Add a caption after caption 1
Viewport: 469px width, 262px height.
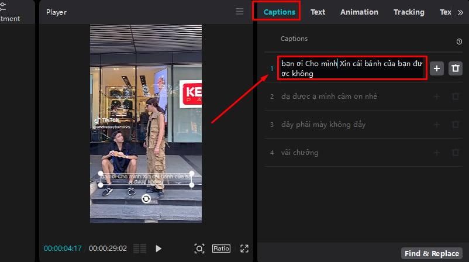(437, 68)
